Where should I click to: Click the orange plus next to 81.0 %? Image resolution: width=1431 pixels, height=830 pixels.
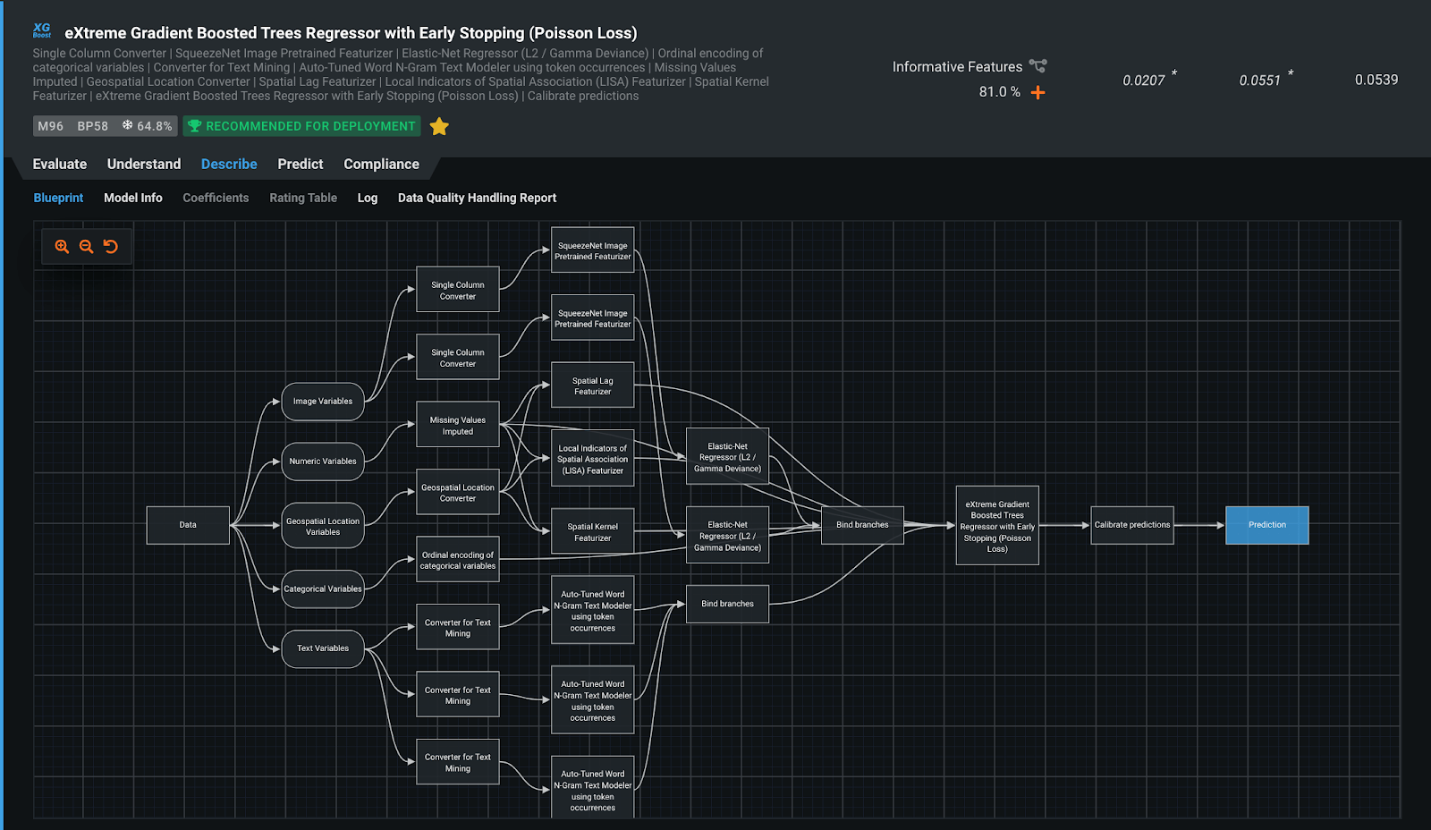click(x=1037, y=92)
